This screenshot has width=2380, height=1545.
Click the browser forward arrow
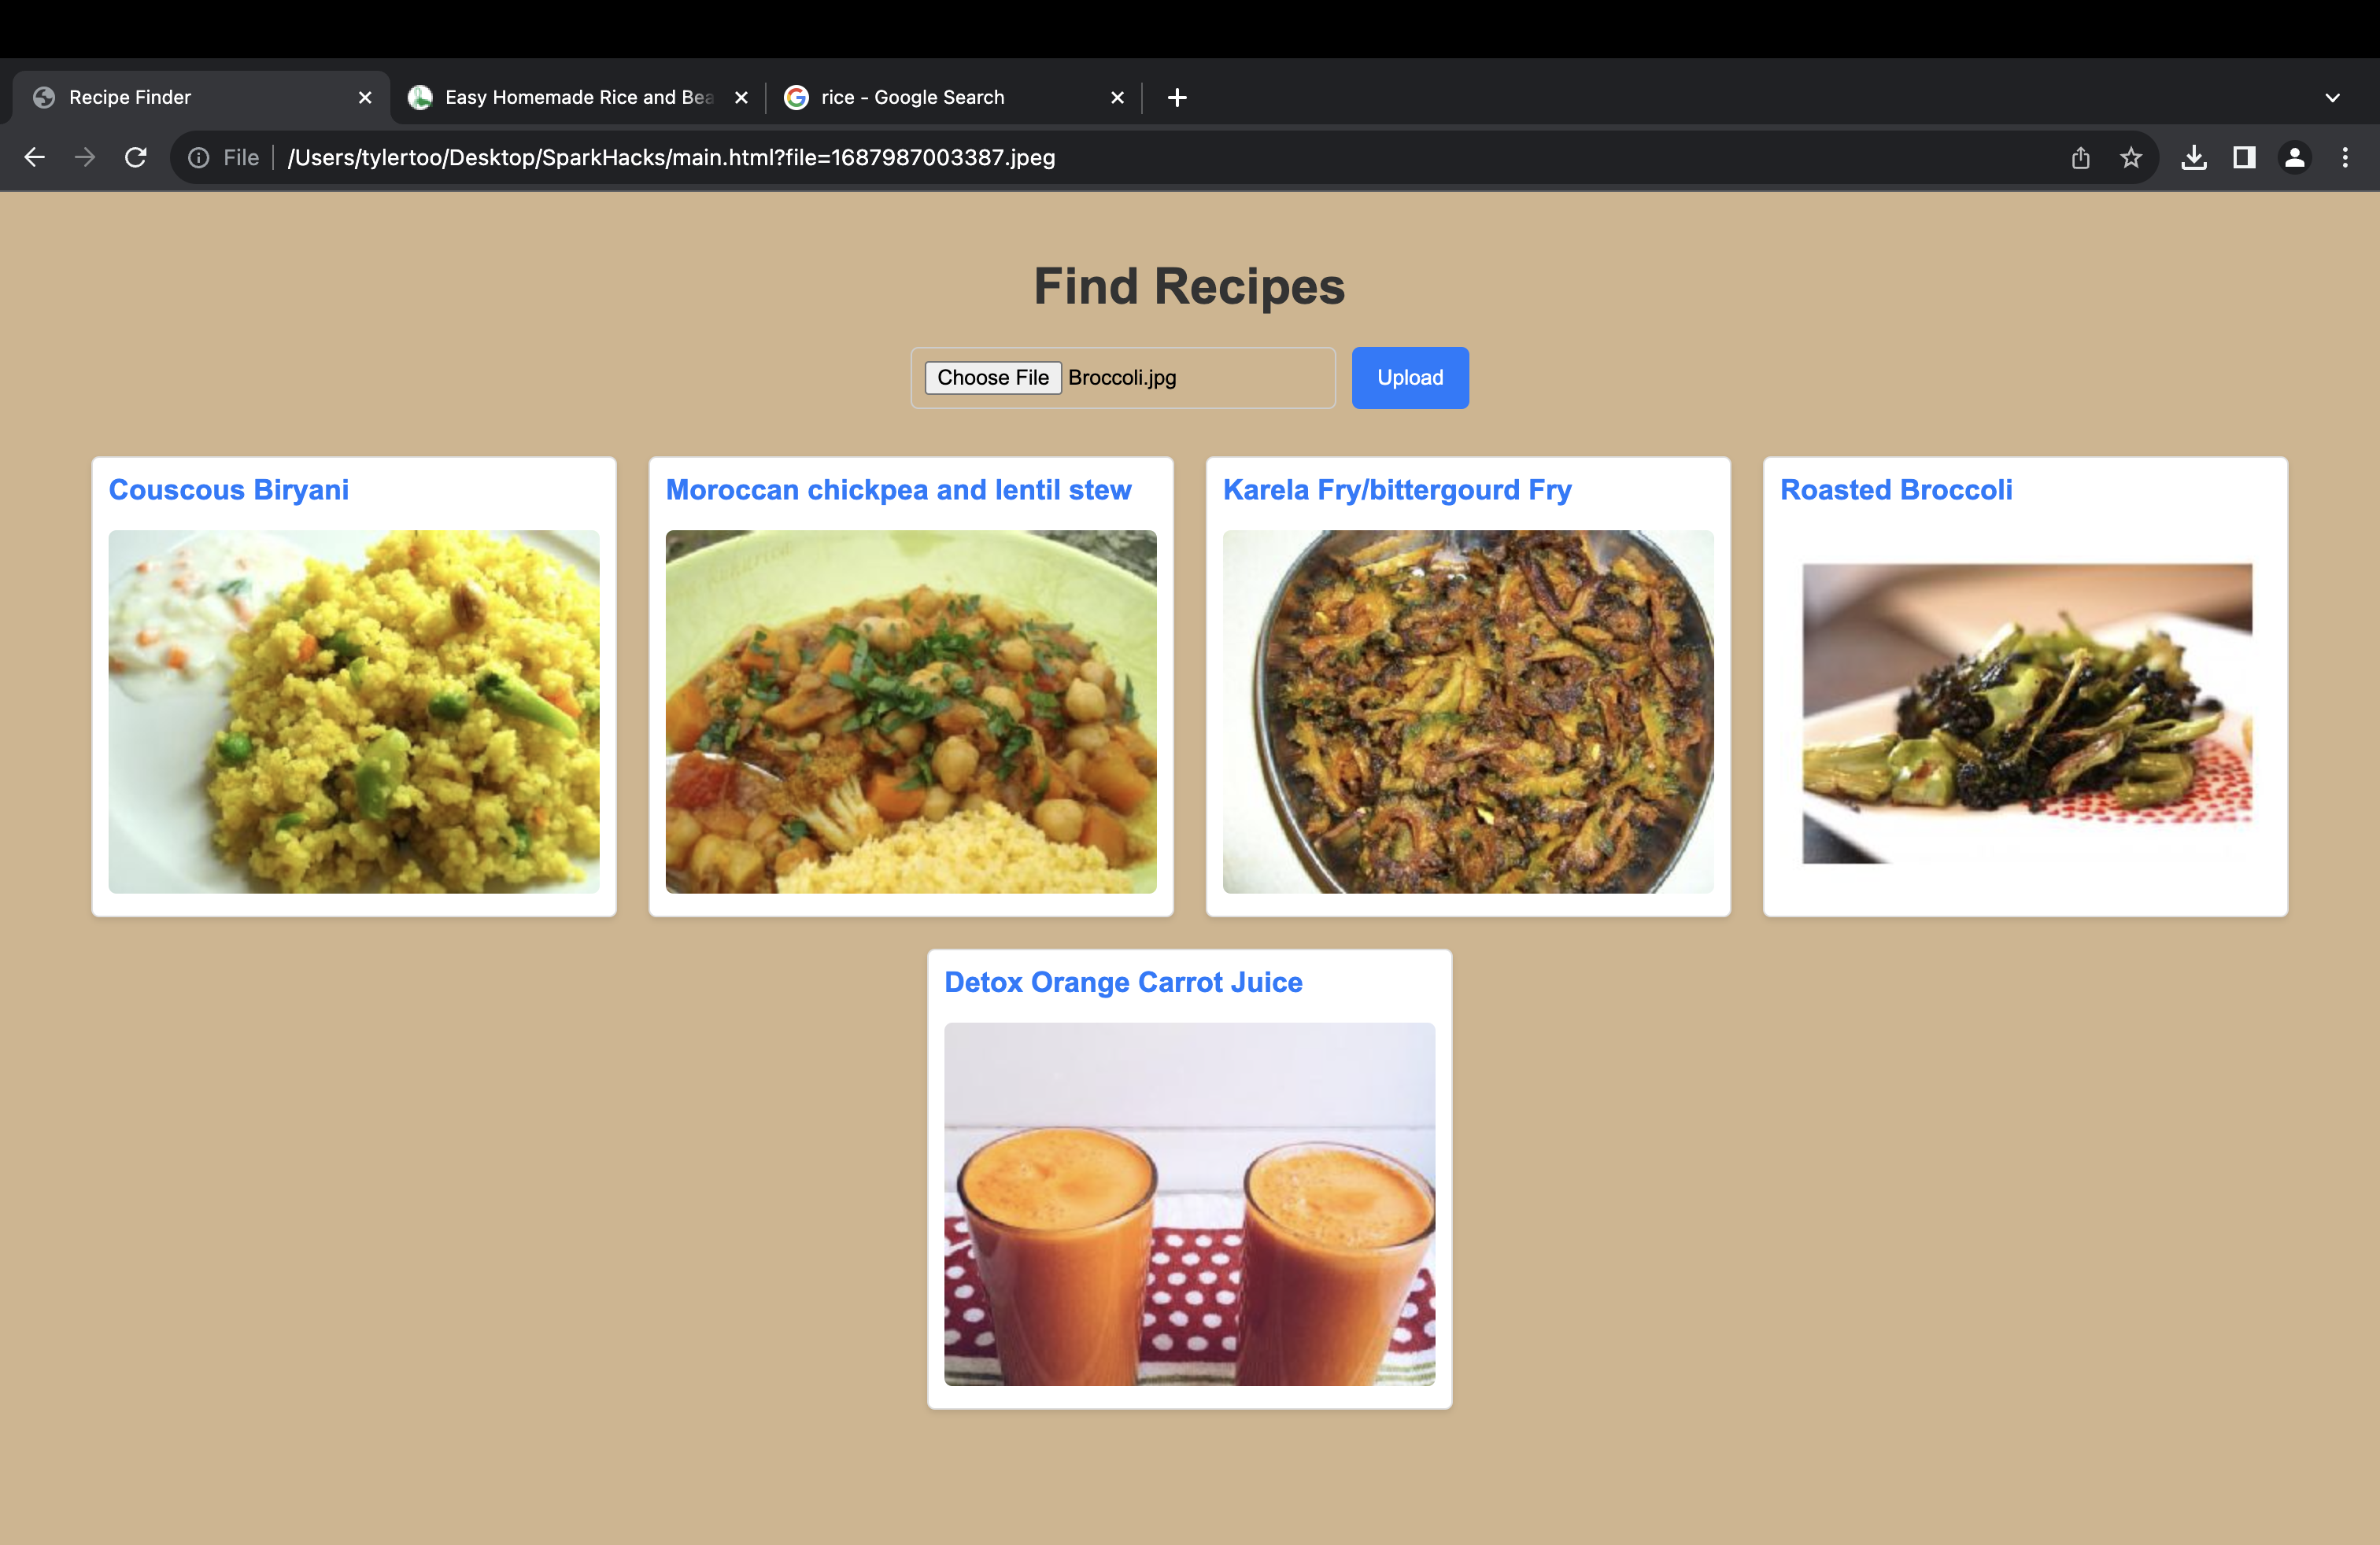pos(85,157)
